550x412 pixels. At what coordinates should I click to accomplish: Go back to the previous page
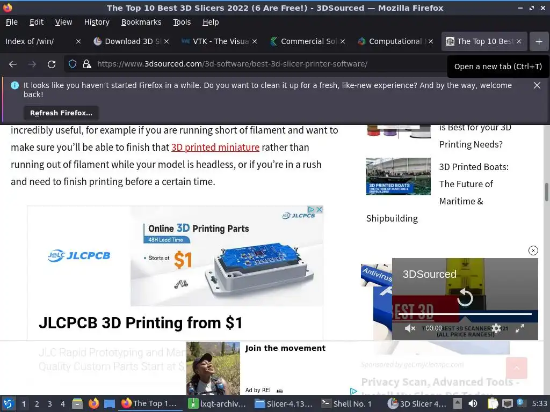tap(13, 64)
